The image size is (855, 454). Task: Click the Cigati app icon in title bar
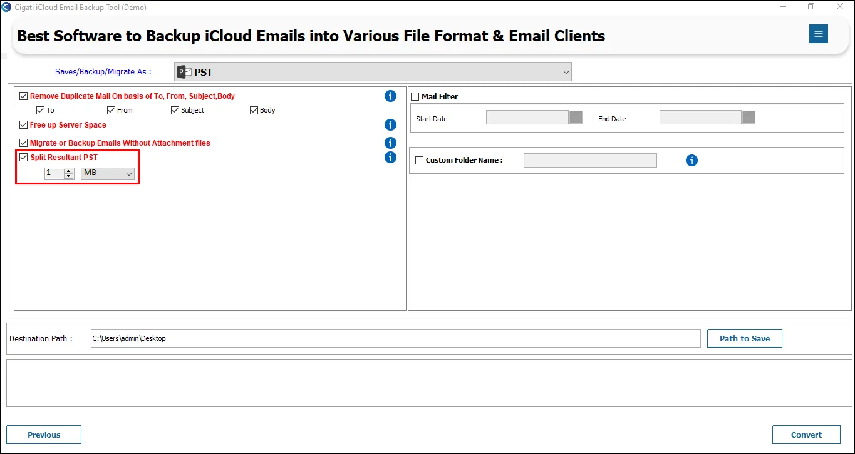[x=6, y=7]
